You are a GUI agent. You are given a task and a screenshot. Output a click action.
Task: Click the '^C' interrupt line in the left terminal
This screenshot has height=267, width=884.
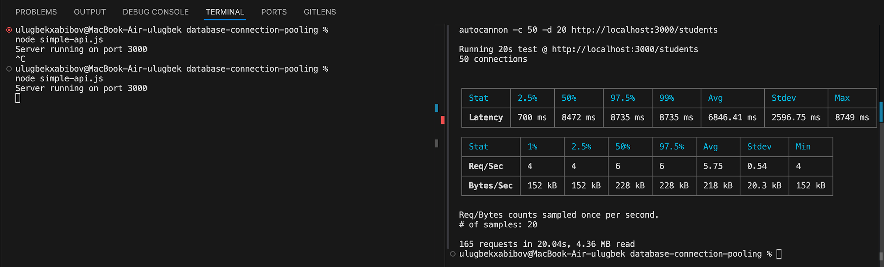tap(20, 59)
